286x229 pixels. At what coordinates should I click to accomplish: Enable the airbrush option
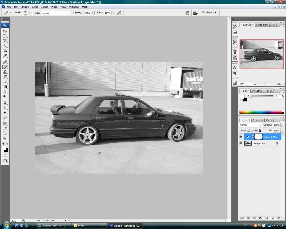click(x=120, y=13)
